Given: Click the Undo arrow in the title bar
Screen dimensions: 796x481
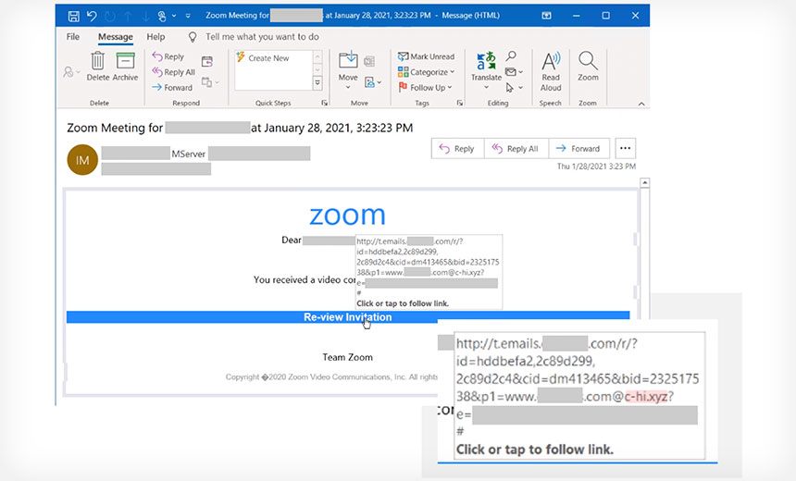Looking at the screenshot, I should pyautogui.click(x=92, y=16).
